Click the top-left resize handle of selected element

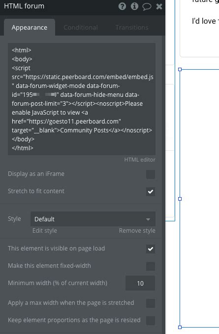tap(180, 70)
